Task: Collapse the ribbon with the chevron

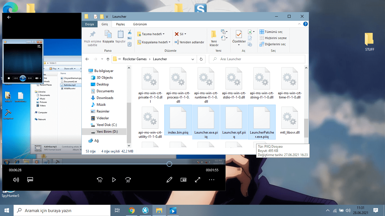Action: point(299,24)
